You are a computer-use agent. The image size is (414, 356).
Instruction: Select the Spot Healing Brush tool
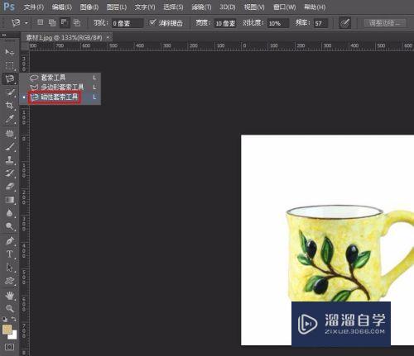pyautogui.click(x=9, y=134)
